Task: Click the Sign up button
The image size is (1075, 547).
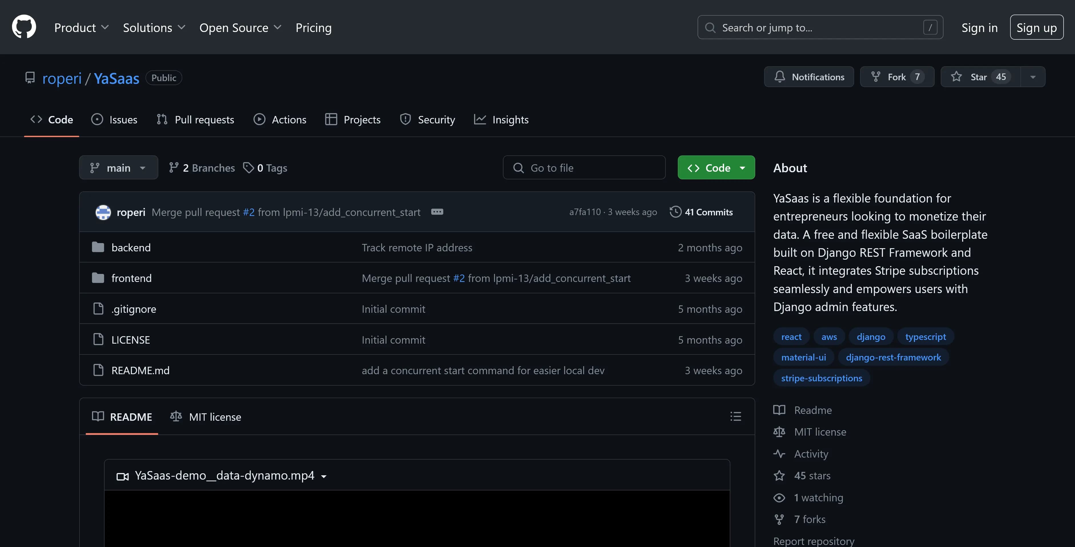Action: pos(1037,27)
